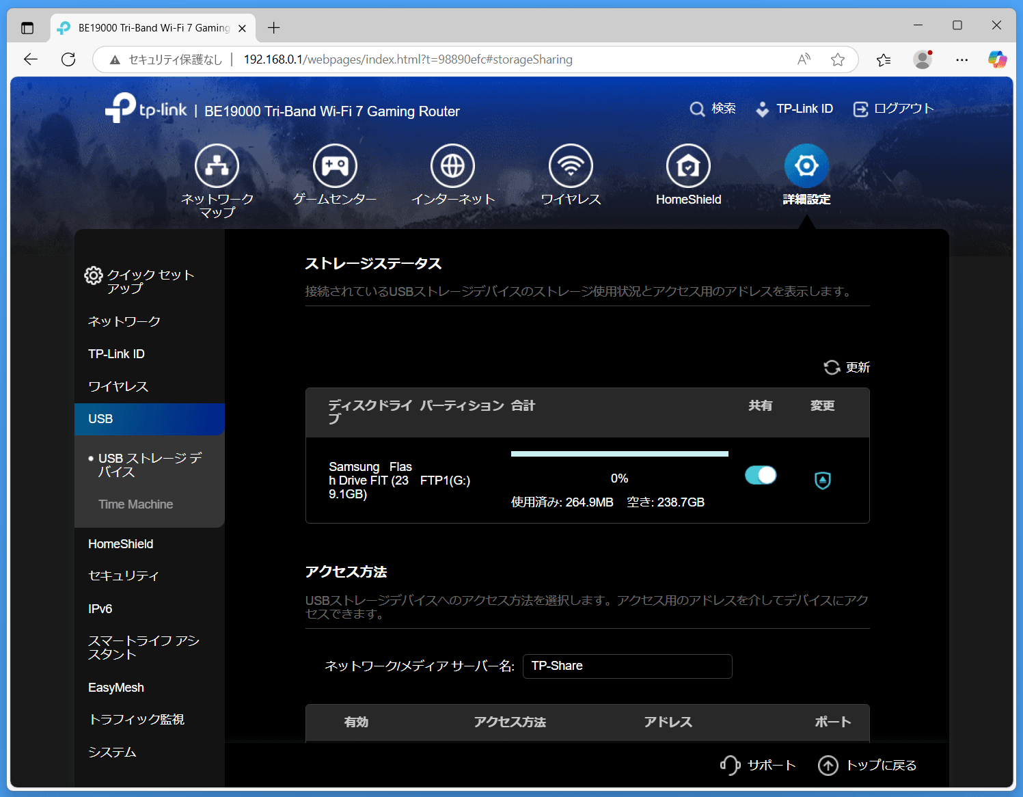Open the Game Center (ゲームセンター) icon
The height and width of the screenshot is (797, 1023).
click(335, 166)
